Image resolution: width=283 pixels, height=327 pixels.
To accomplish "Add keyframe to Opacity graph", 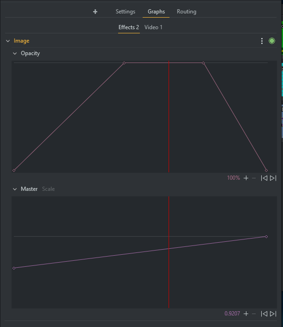I will [246, 178].
